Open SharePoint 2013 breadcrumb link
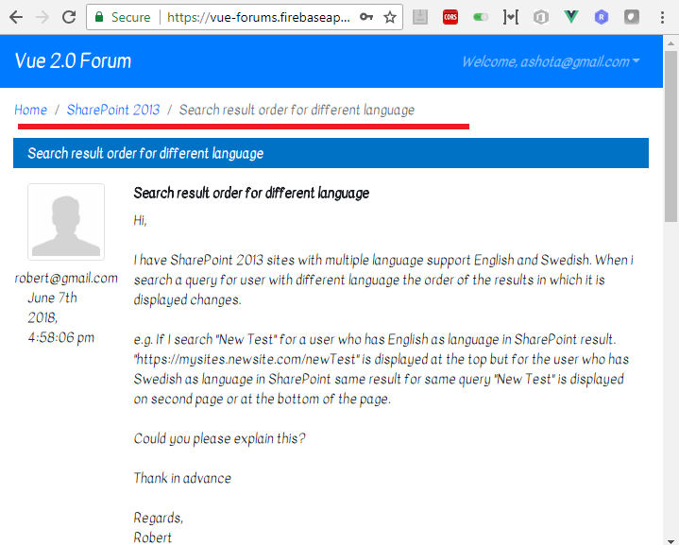Image resolution: width=679 pixels, height=545 pixels. coord(113,110)
